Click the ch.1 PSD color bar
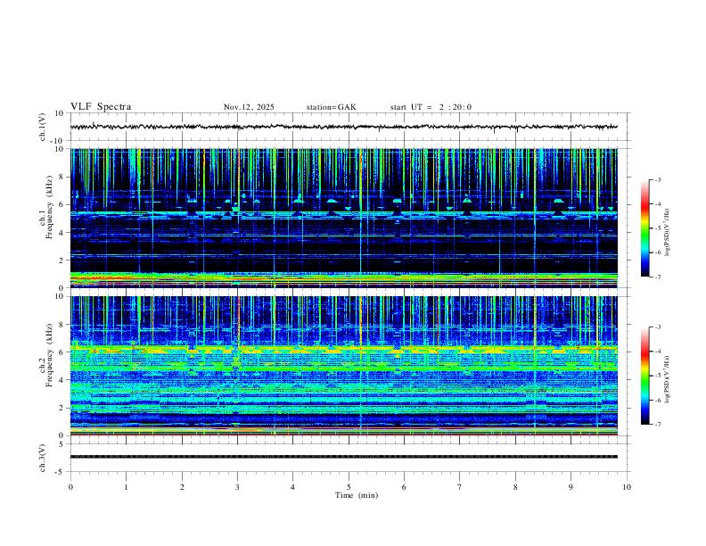The image size is (706, 546). point(644,228)
